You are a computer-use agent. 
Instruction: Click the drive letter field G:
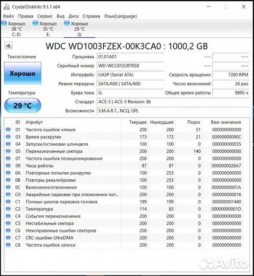click(x=130, y=93)
